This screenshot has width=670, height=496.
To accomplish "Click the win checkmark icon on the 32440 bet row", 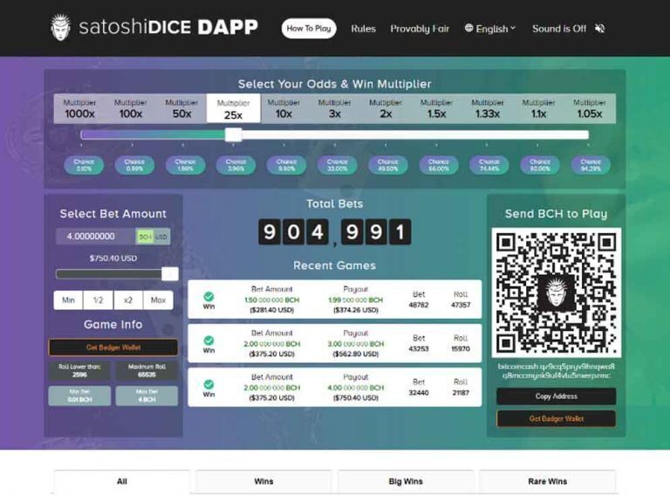I will pos(209,384).
